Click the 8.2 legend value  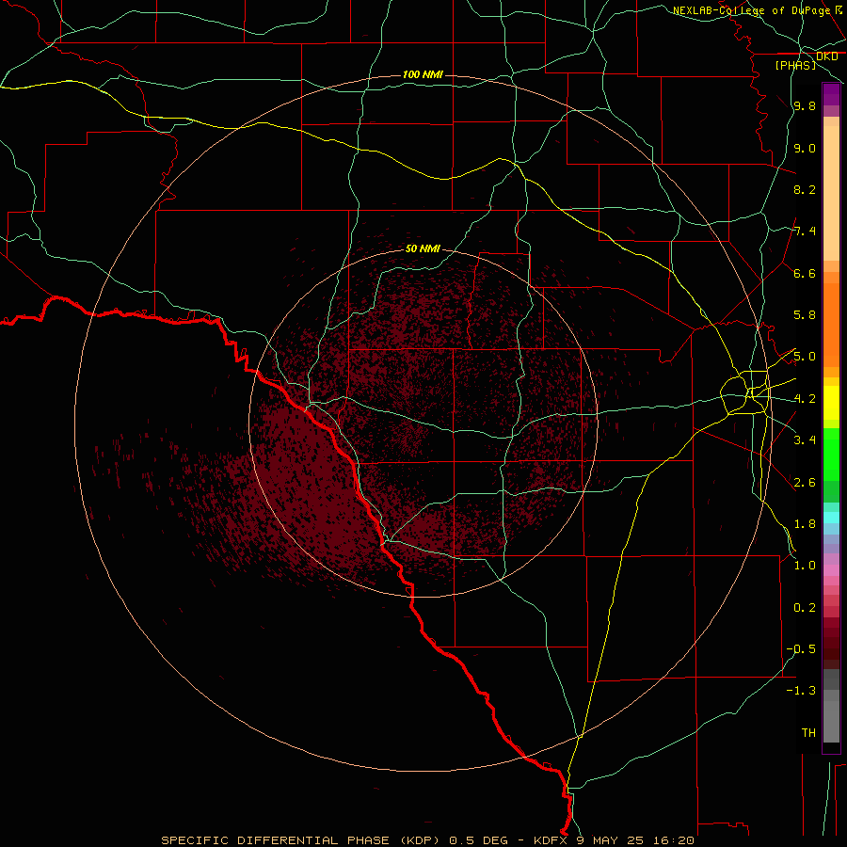(x=805, y=189)
